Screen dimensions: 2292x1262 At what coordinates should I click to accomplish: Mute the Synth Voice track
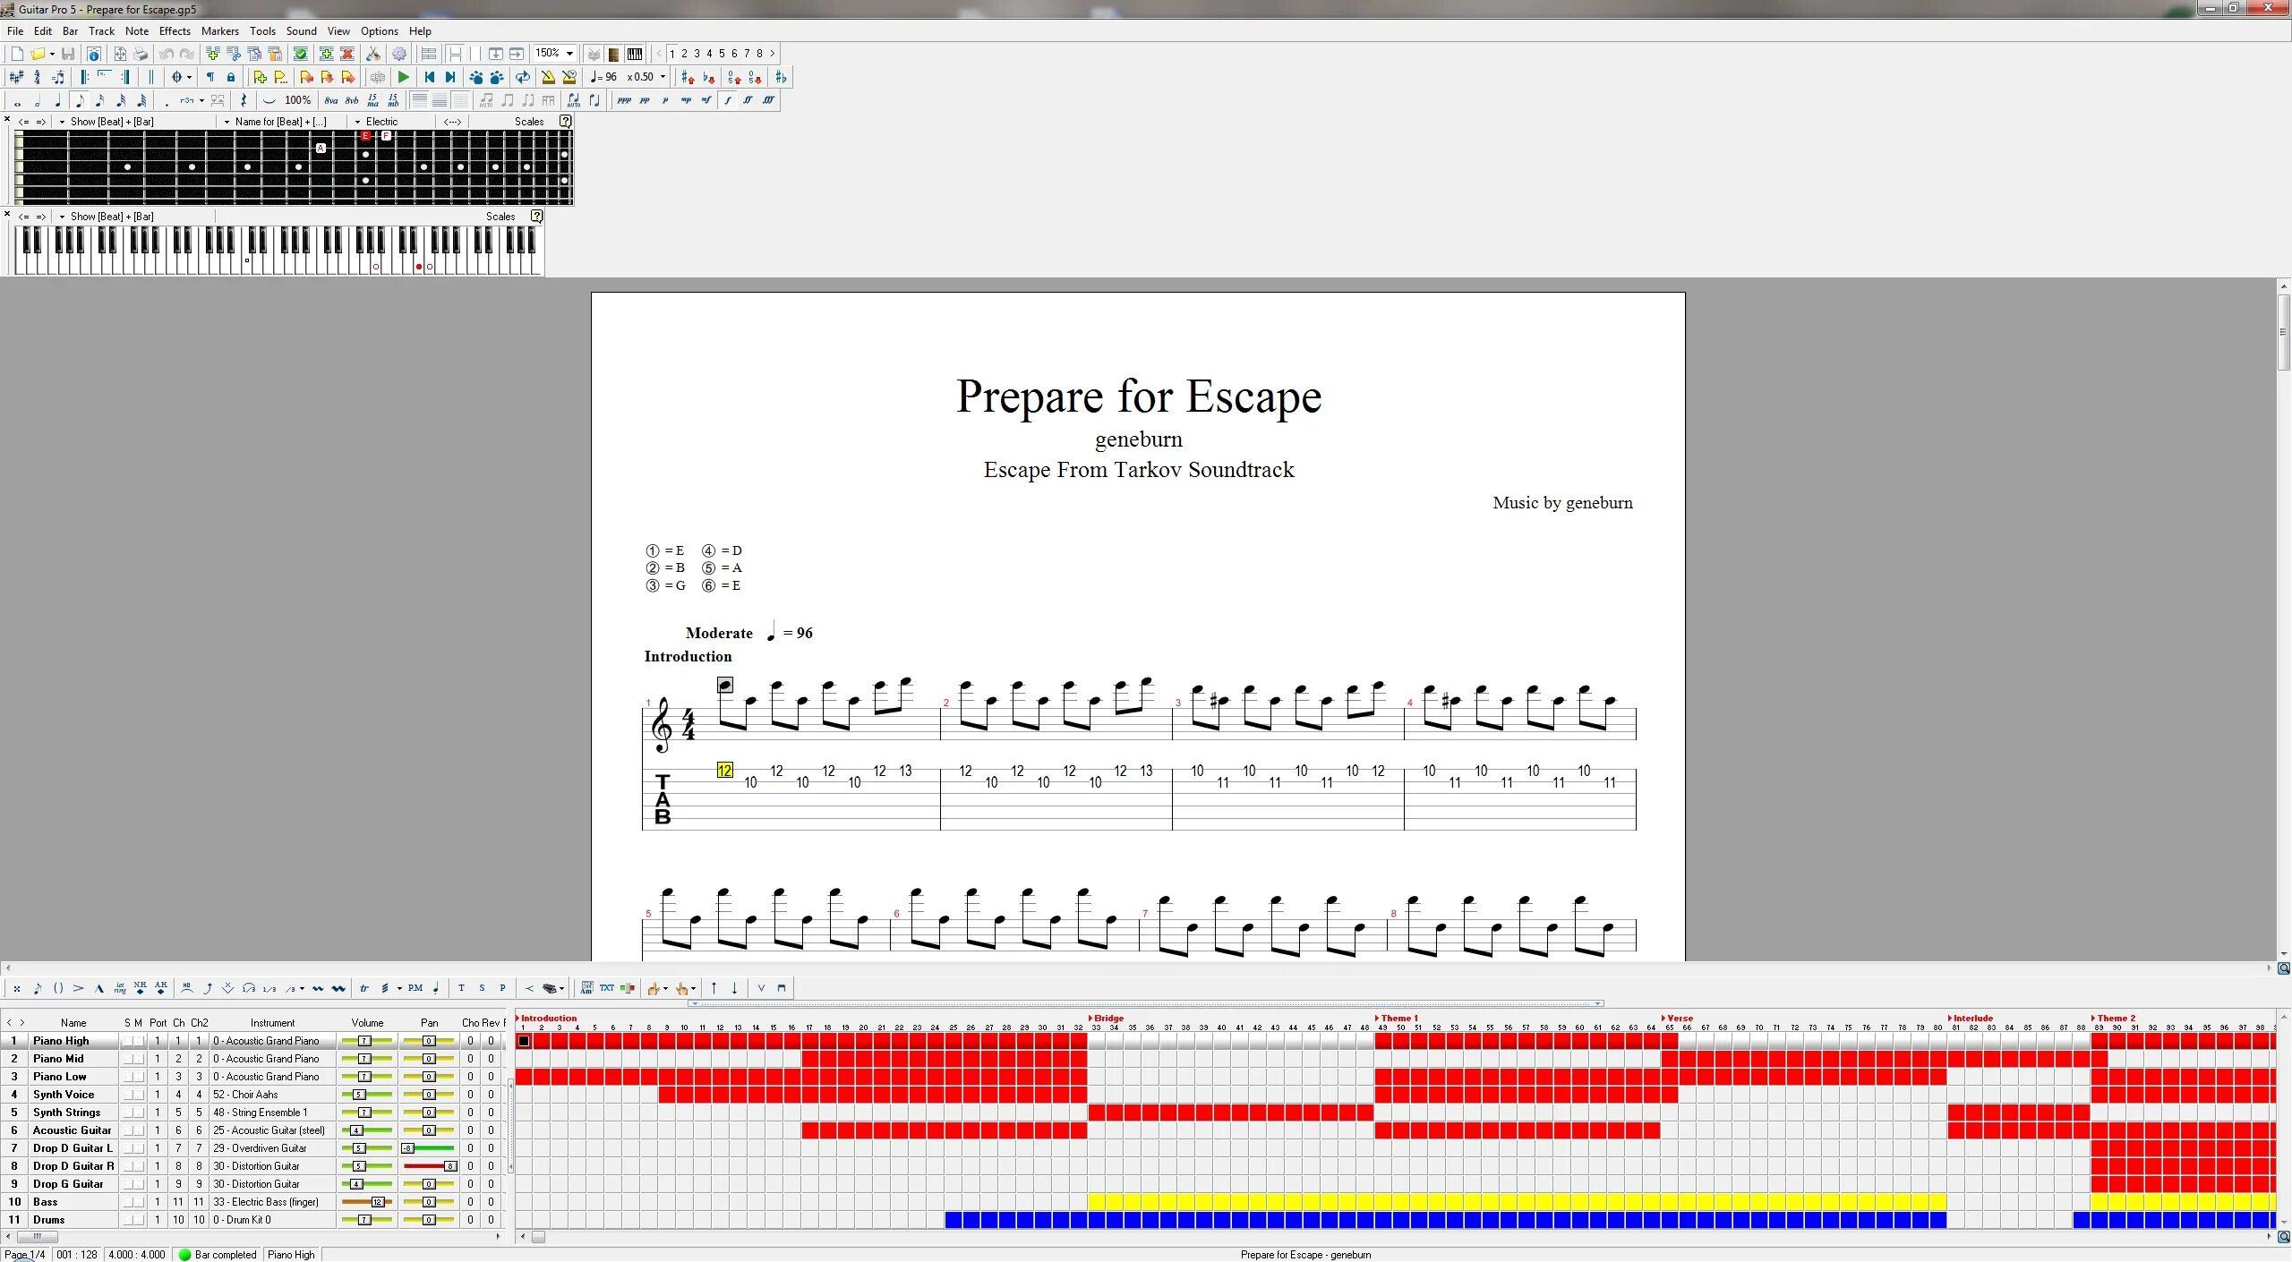coord(139,1095)
